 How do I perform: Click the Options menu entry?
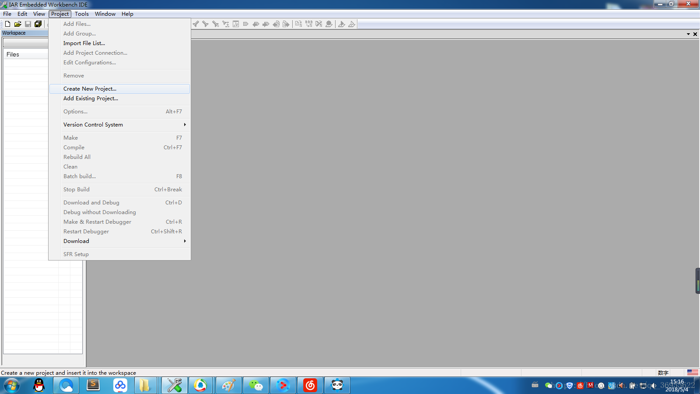point(119,112)
